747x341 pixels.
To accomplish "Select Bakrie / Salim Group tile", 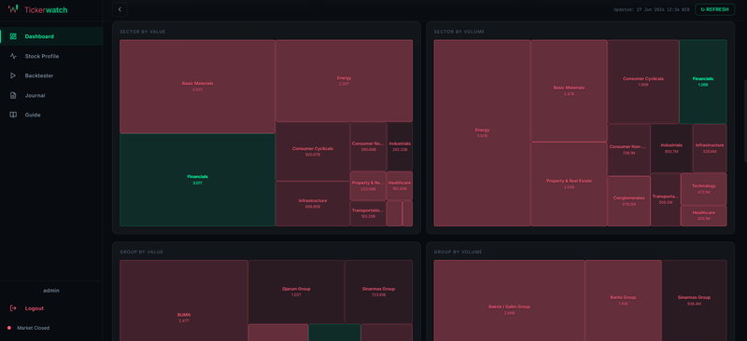I will [x=509, y=301].
